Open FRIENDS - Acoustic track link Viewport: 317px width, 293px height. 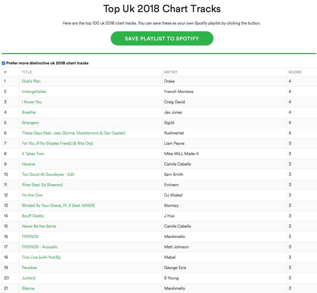tap(40, 247)
